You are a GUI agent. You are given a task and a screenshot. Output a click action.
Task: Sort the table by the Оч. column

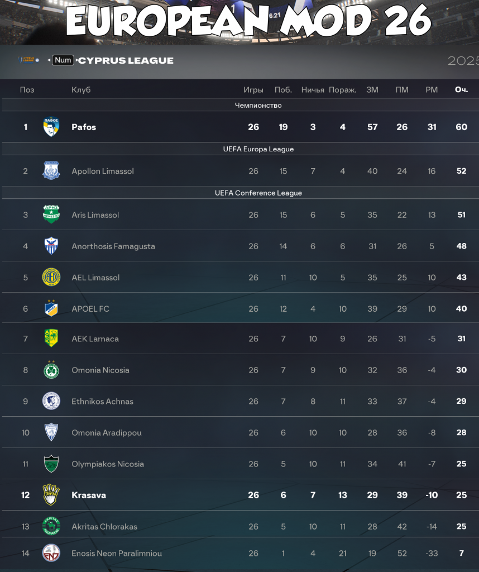[x=461, y=89]
